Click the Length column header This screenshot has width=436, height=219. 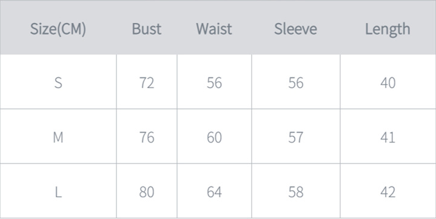(x=387, y=30)
